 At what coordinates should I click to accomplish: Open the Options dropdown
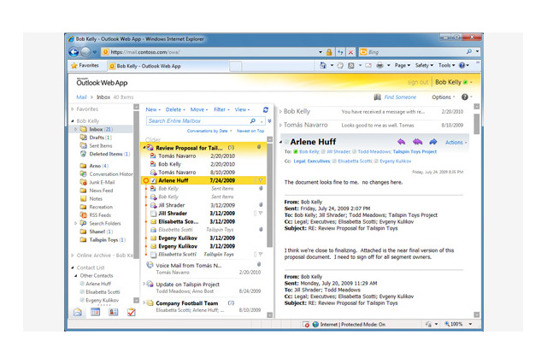444,97
